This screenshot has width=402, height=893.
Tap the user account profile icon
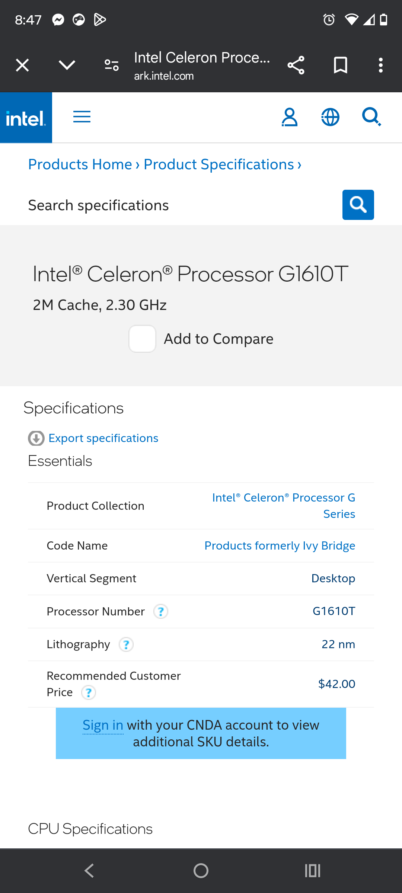coord(289,117)
